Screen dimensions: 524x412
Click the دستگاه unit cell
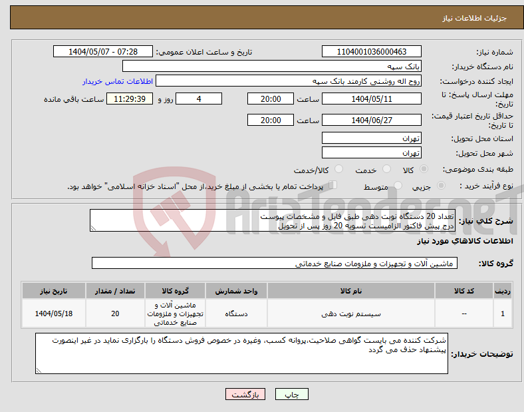[236, 313]
